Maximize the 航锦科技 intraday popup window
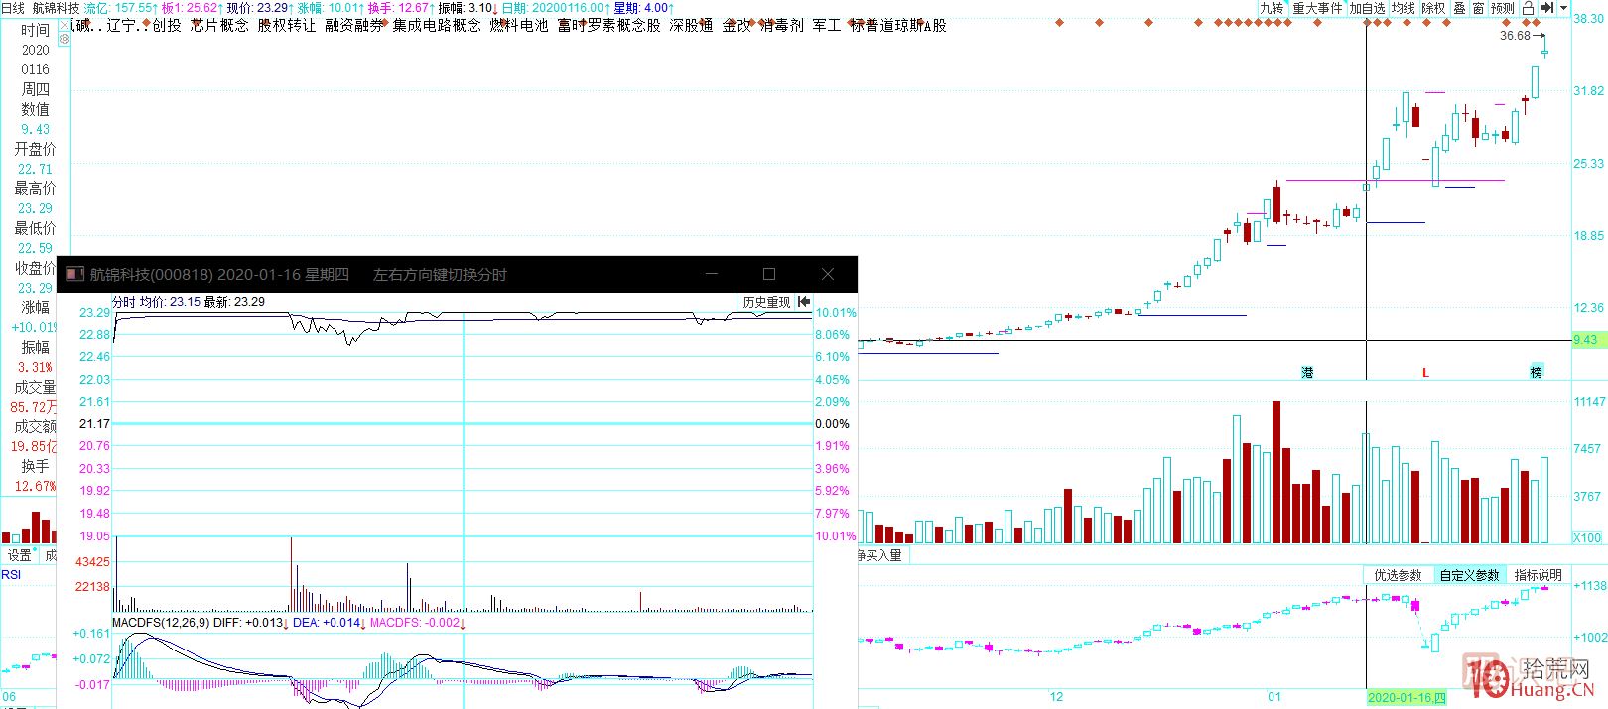 click(769, 274)
